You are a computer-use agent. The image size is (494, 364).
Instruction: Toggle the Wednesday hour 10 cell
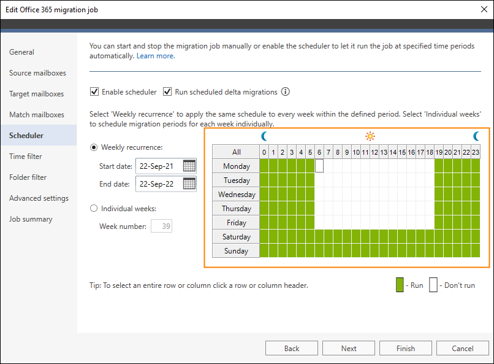tap(356, 195)
